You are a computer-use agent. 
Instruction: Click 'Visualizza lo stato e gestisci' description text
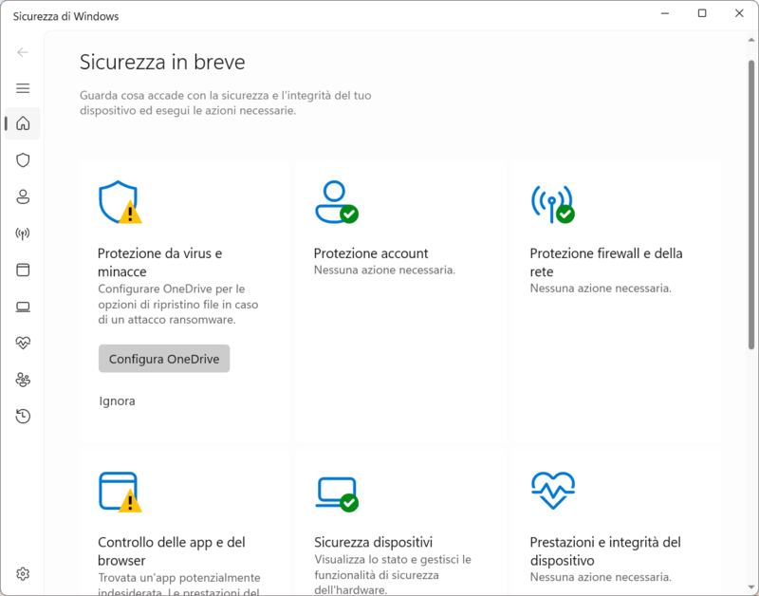tap(393, 575)
